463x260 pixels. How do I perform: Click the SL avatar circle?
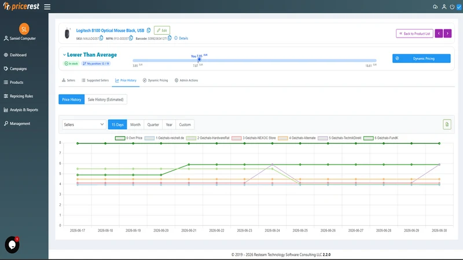coord(24,29)
